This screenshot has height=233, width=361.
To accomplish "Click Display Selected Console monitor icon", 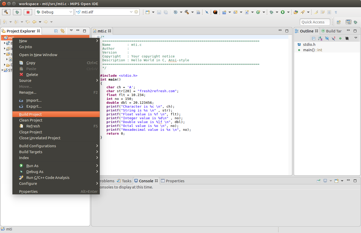I will (325, 181).
